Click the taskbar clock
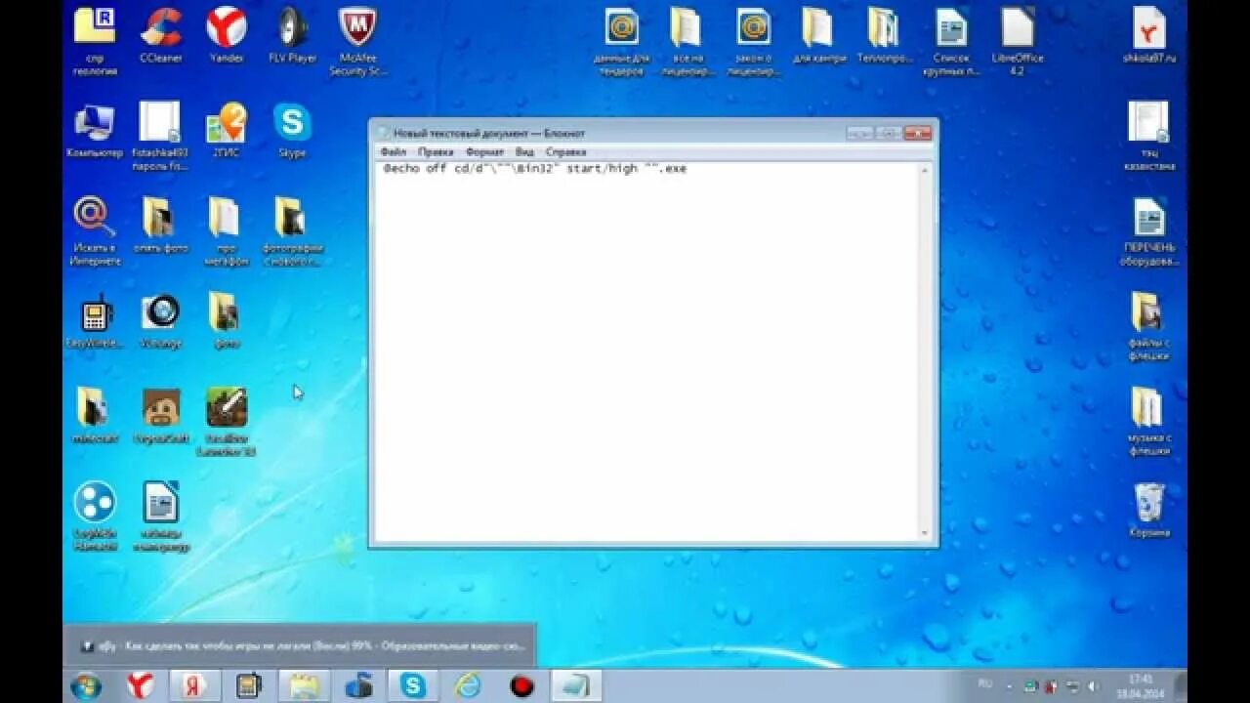The width and height of the screenshot is (1250, 703). 1140,685
